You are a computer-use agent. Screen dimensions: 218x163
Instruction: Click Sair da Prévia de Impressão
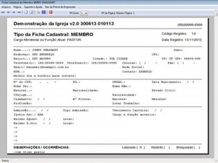pos(60,7)
